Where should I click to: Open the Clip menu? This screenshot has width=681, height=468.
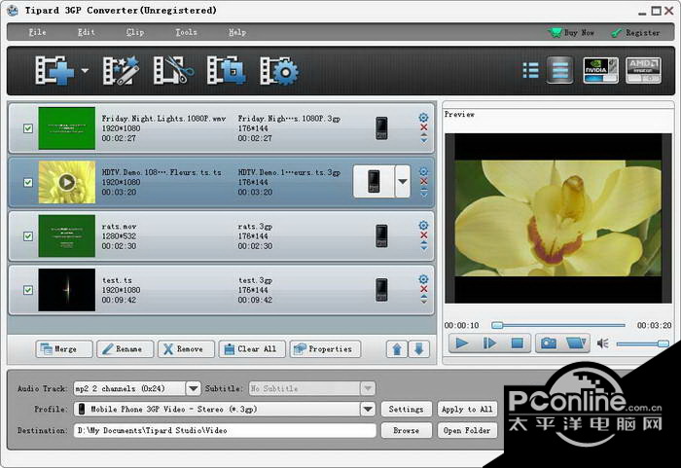tap(135, 32)
